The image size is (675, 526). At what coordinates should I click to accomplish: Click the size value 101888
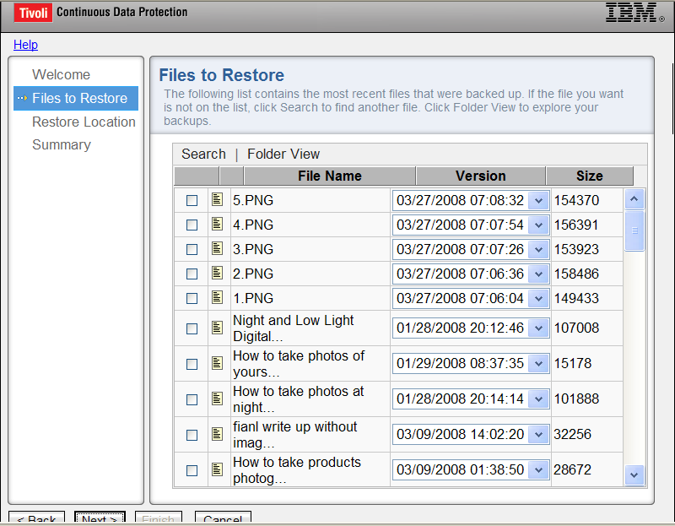pos(576,399)
